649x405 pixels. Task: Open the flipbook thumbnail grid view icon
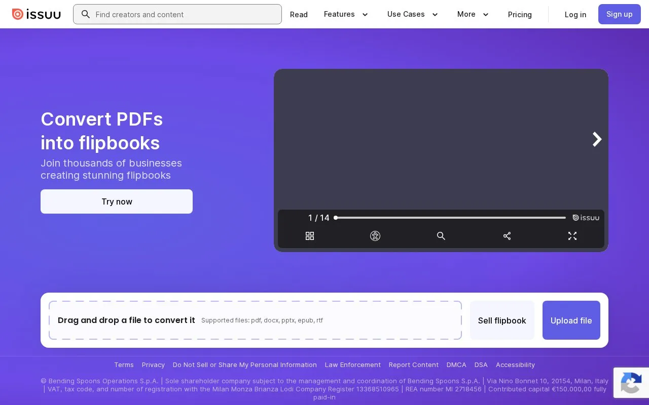coord(310,236)
